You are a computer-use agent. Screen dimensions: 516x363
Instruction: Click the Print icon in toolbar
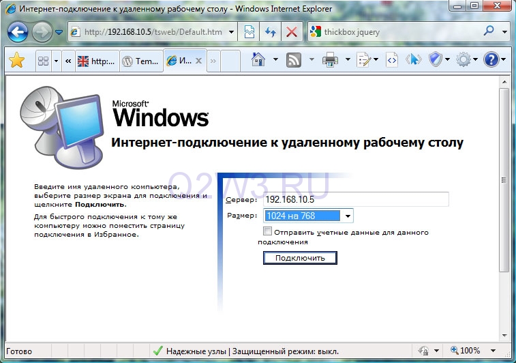[331, 60]
